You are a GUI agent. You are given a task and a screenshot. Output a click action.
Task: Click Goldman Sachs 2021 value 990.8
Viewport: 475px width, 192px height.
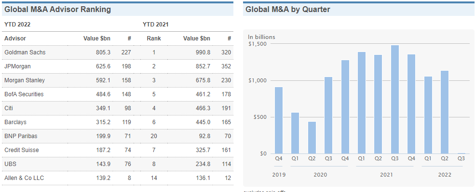[203, 52]
